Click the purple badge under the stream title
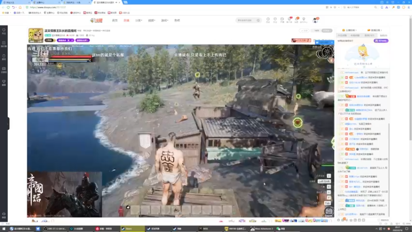This screenshot has width=412, height=232. click(65, 40)
